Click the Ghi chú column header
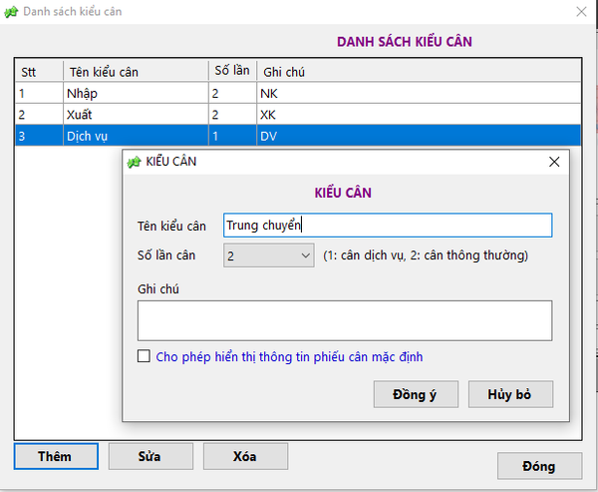 click(419, 71)
